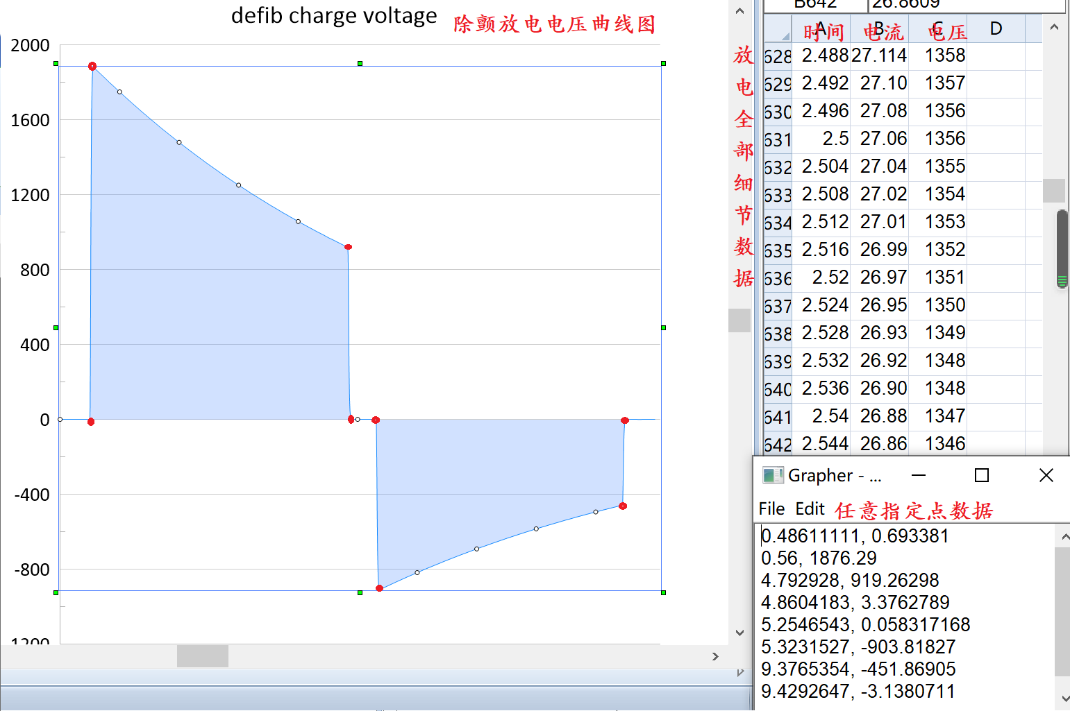This screenshot has height=711, width=1070.
Task: Minimize the Grapher window
Action: (918, 475)
